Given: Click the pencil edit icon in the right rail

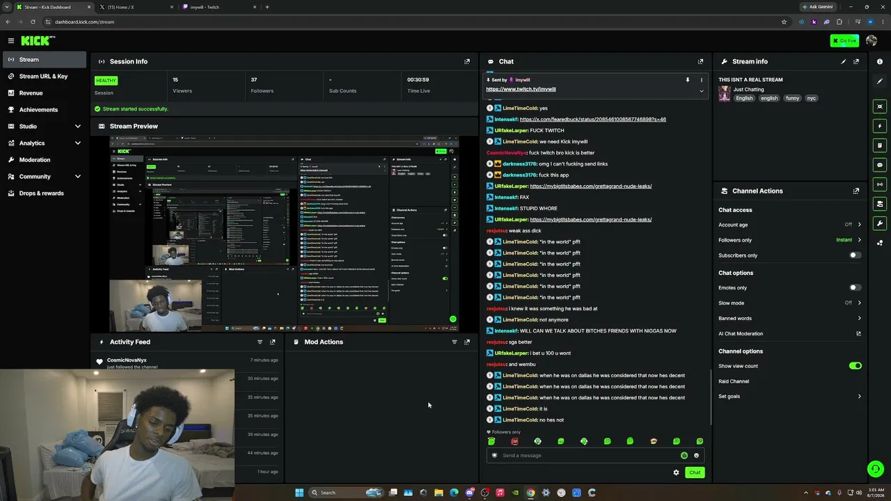Looking at the screenshot, I should click(880, 81).
